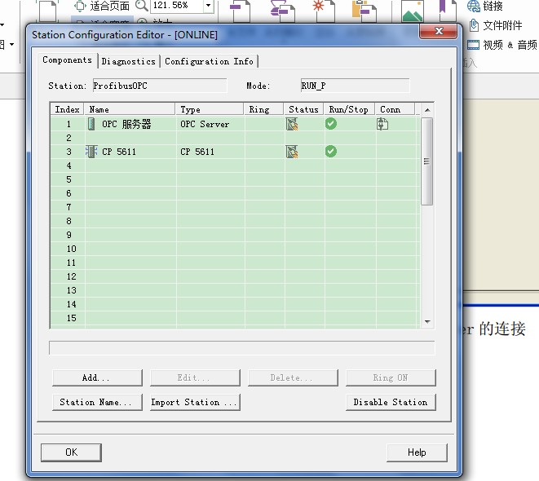The height and width of the screenshot is (481, 539).
Task: Click the Import Station ... button
Action: coord(194,402)
